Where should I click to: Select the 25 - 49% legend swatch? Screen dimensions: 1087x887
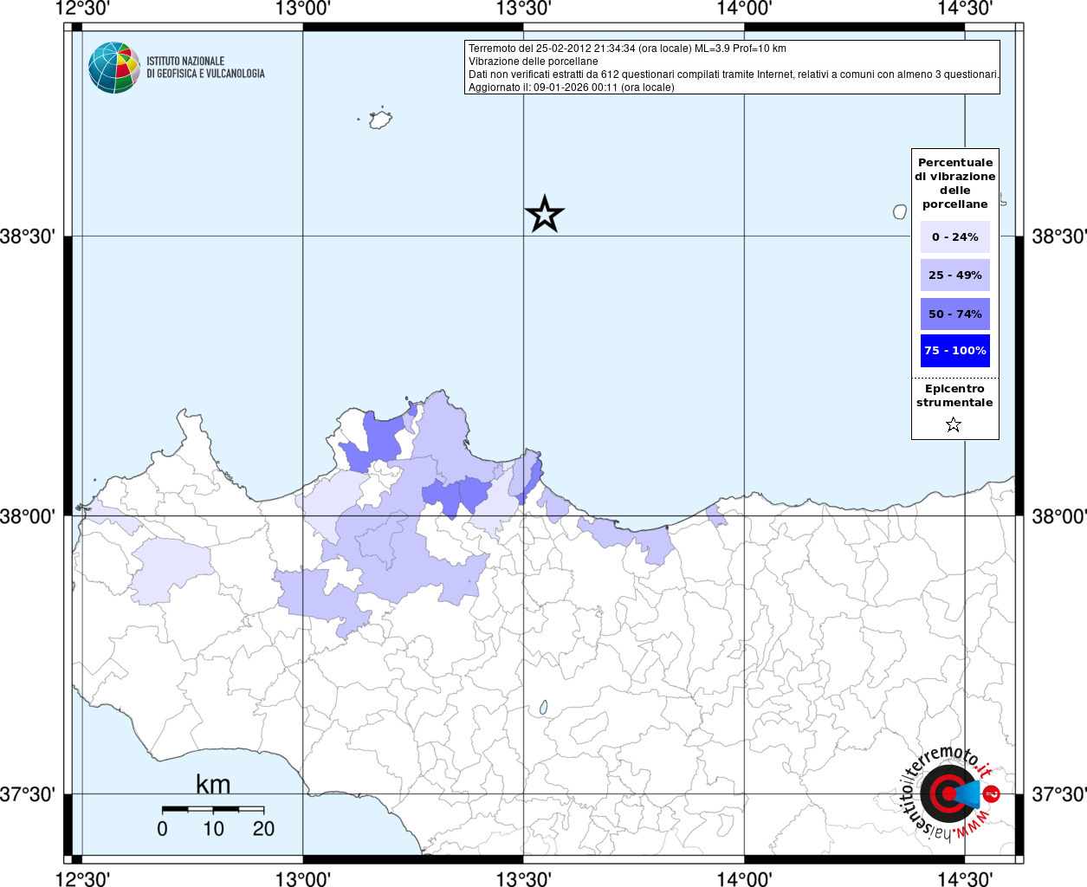[954, 275]
